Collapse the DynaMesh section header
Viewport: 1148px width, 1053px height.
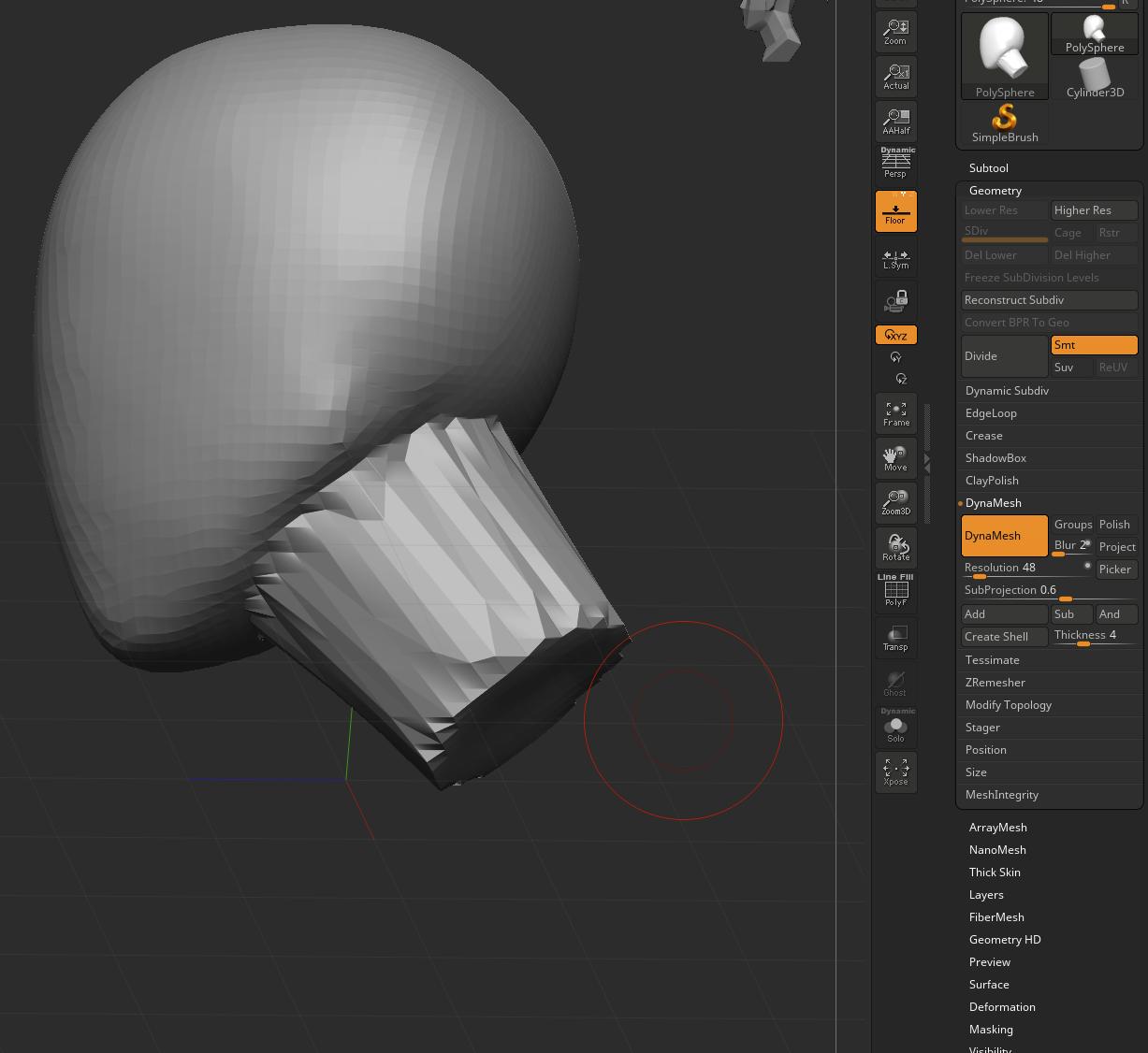tap(993, 503)
